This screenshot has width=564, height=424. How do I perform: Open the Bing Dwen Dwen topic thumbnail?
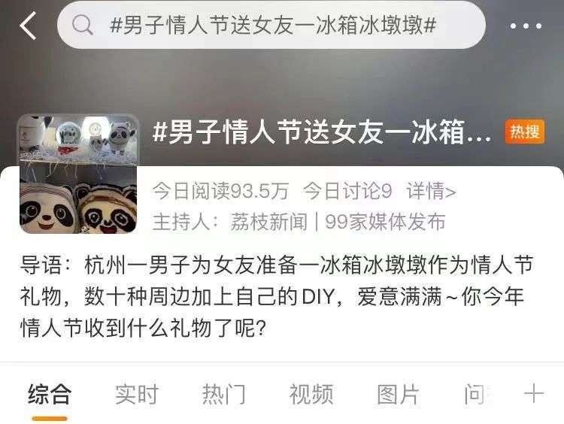78,174
